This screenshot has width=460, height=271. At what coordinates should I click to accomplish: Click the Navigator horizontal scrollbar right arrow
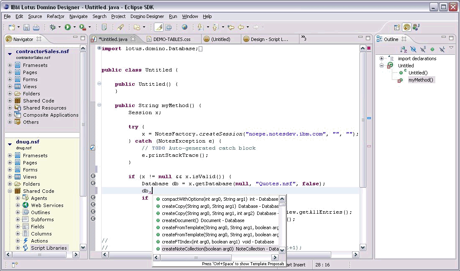(76, 255)
